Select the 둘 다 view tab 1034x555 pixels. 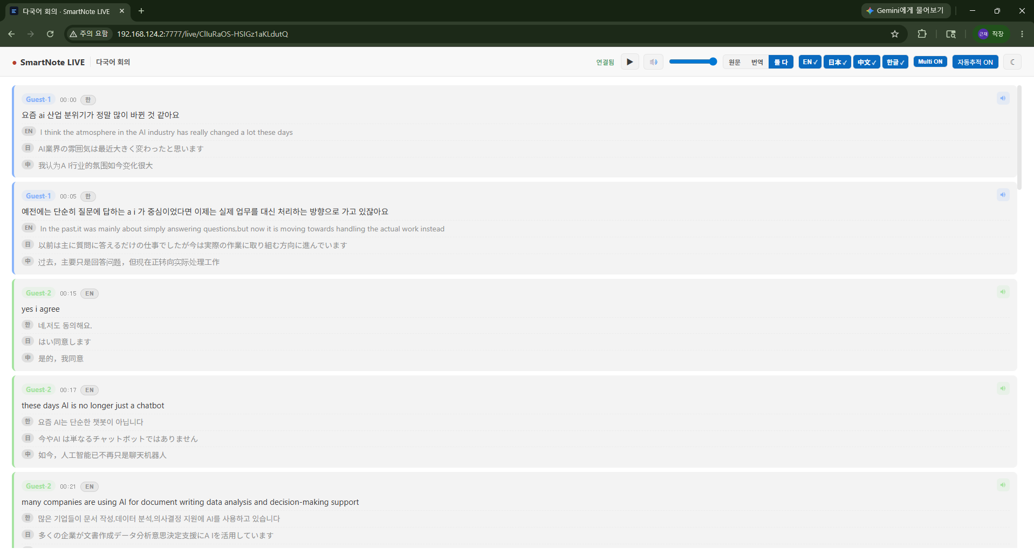coord(781,63)
